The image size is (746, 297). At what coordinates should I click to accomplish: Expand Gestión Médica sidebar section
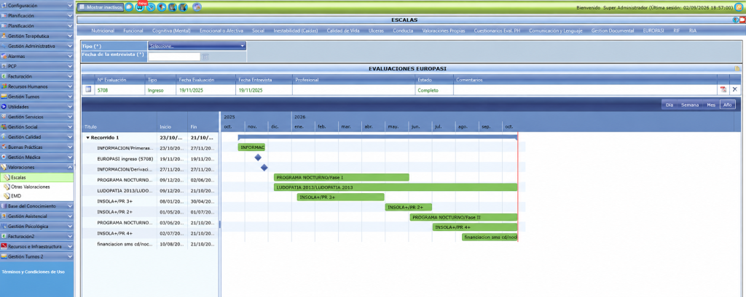37,157
